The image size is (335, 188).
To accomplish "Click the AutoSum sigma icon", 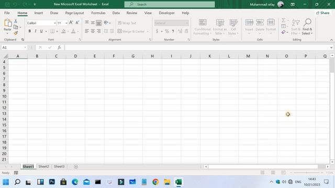I will (x=284, y=20).
